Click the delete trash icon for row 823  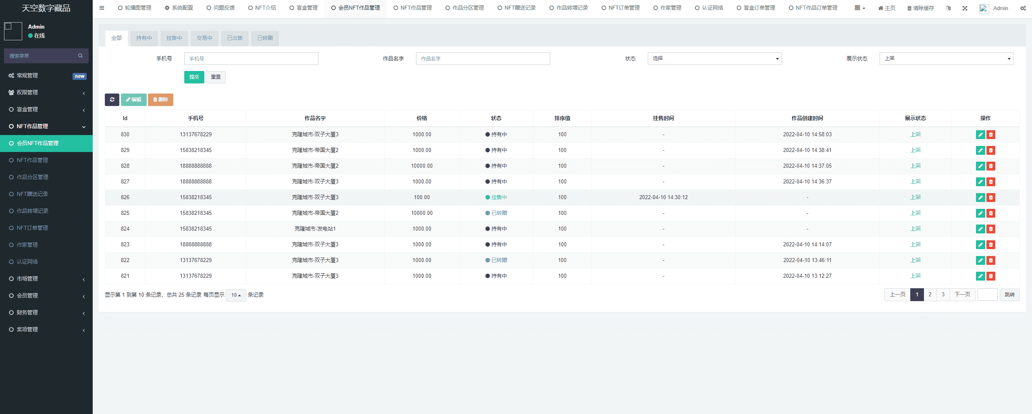coord(991,245)
